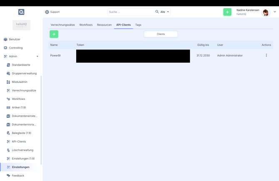Open Controlling in the sidebar

[16, 48]
